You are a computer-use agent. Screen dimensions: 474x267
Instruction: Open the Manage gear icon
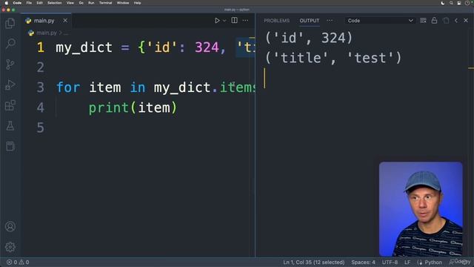[x=10, y=247]
